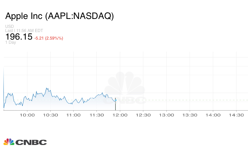The height and width of the screenshot is (155, 248).
Task: Click the 14:00 time axis label
Action: tap(213, 115)
